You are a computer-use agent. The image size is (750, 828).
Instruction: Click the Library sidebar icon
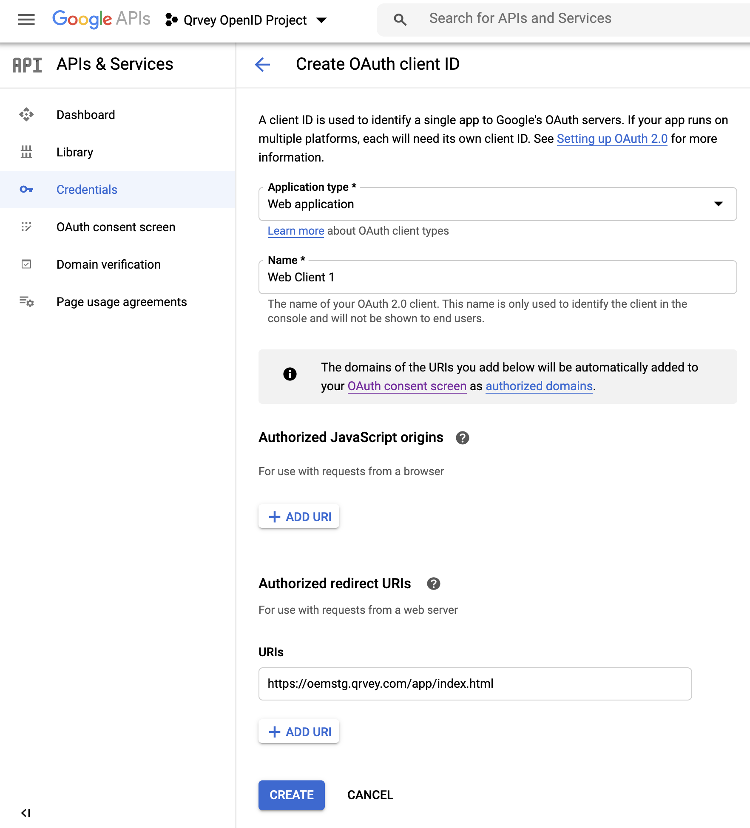pyautogui.click(x=26, y=152)
